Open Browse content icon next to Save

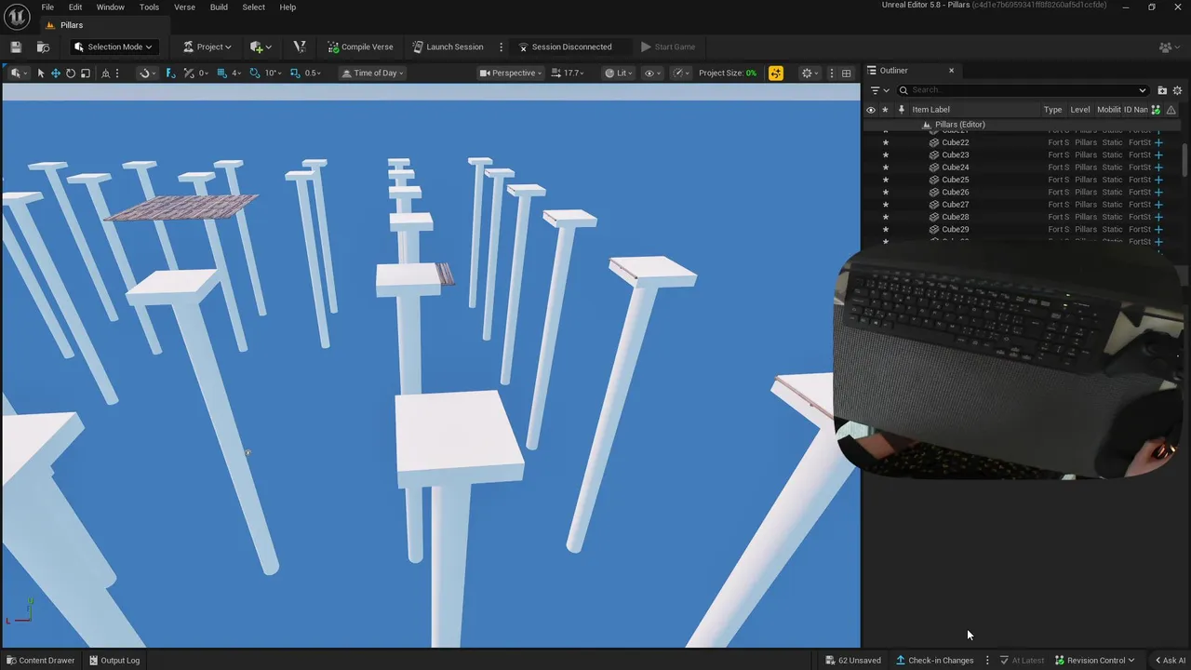click(x=43, y=47)
